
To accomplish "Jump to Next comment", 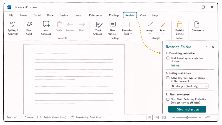I will 82,27.
